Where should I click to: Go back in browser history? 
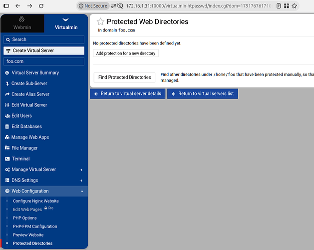click(x=18, y=6)
